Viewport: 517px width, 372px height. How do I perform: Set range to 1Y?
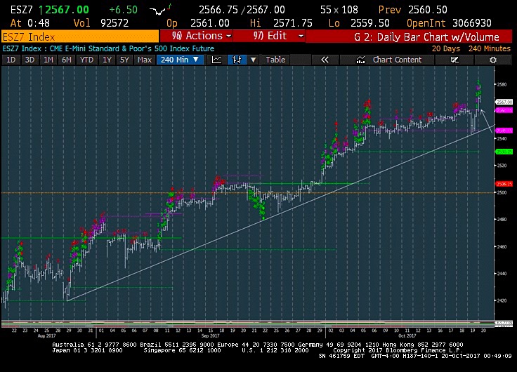coord(107,60)
